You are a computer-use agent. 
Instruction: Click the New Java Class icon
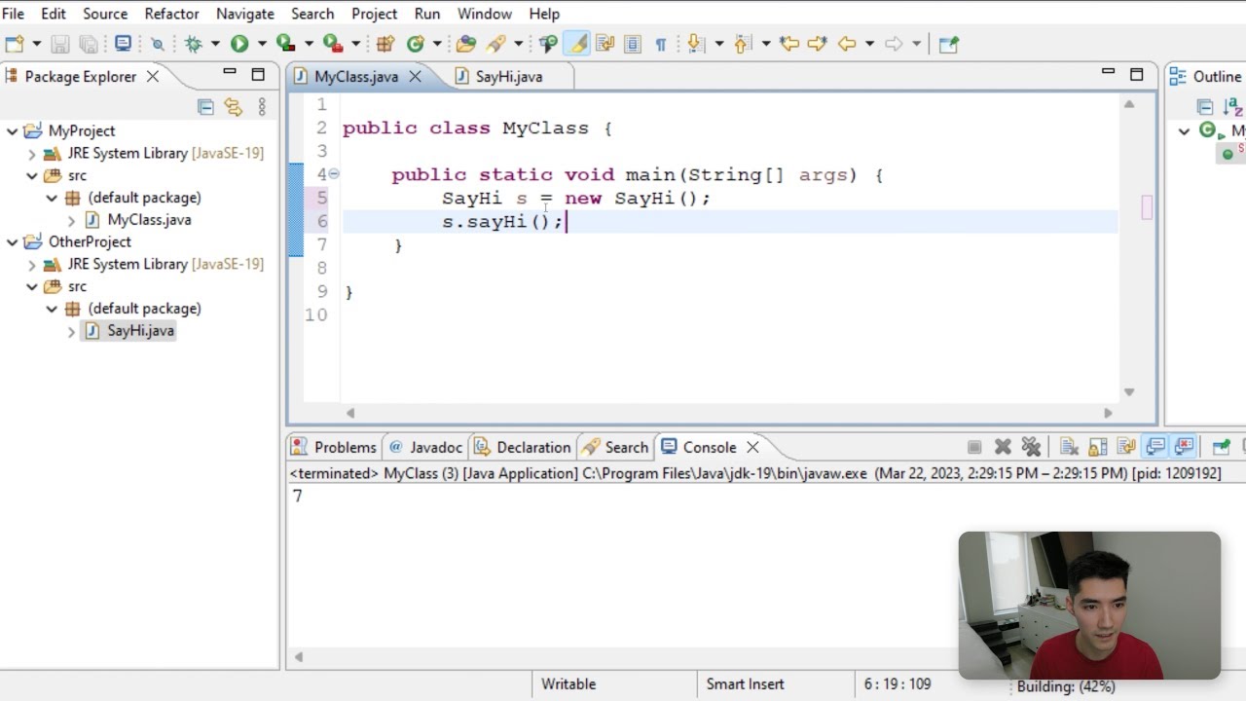tap(417, 44)
